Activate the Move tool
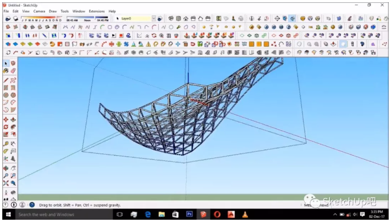The height and width of the screenshot is (222, 391). pos(6,120)
